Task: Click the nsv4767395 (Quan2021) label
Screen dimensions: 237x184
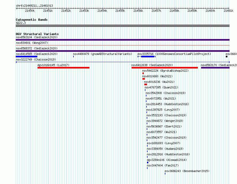Action: click(x=161, y=87)
